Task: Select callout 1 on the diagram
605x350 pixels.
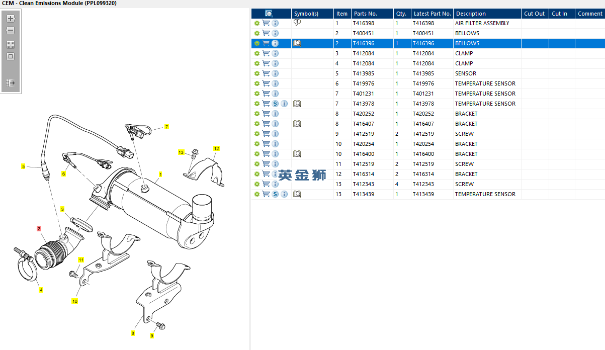Action: pos(160,175)
